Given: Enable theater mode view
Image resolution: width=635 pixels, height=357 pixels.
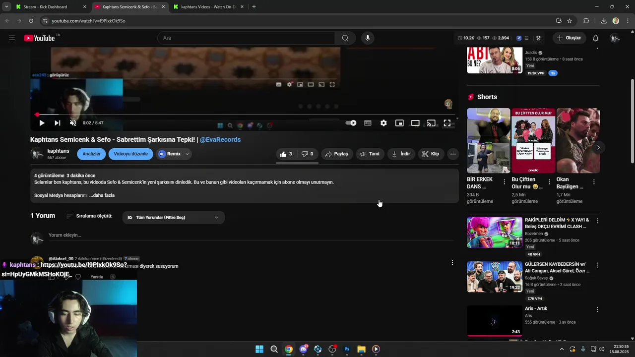Looking at the screenshot, I should (x=415, y=123).
